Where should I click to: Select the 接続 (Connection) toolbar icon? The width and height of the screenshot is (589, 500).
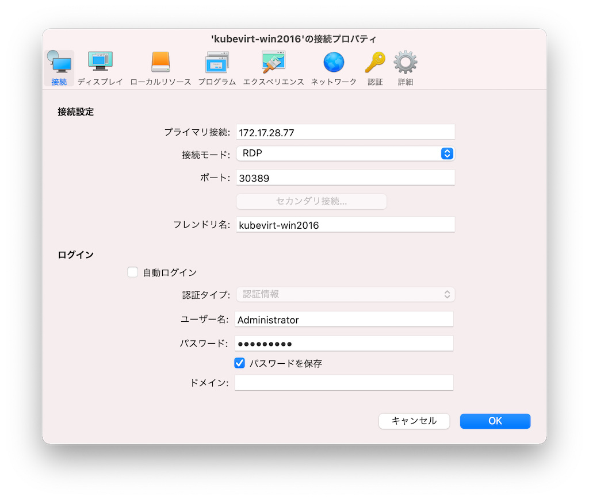[x=58, y=66]
